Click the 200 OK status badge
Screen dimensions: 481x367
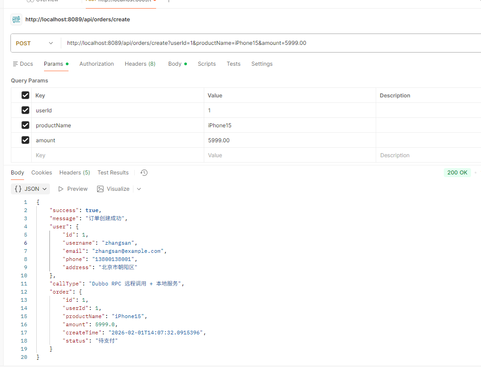click(457, 173)
